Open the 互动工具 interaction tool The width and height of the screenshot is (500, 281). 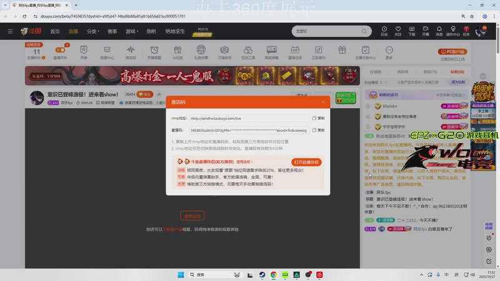248,52
